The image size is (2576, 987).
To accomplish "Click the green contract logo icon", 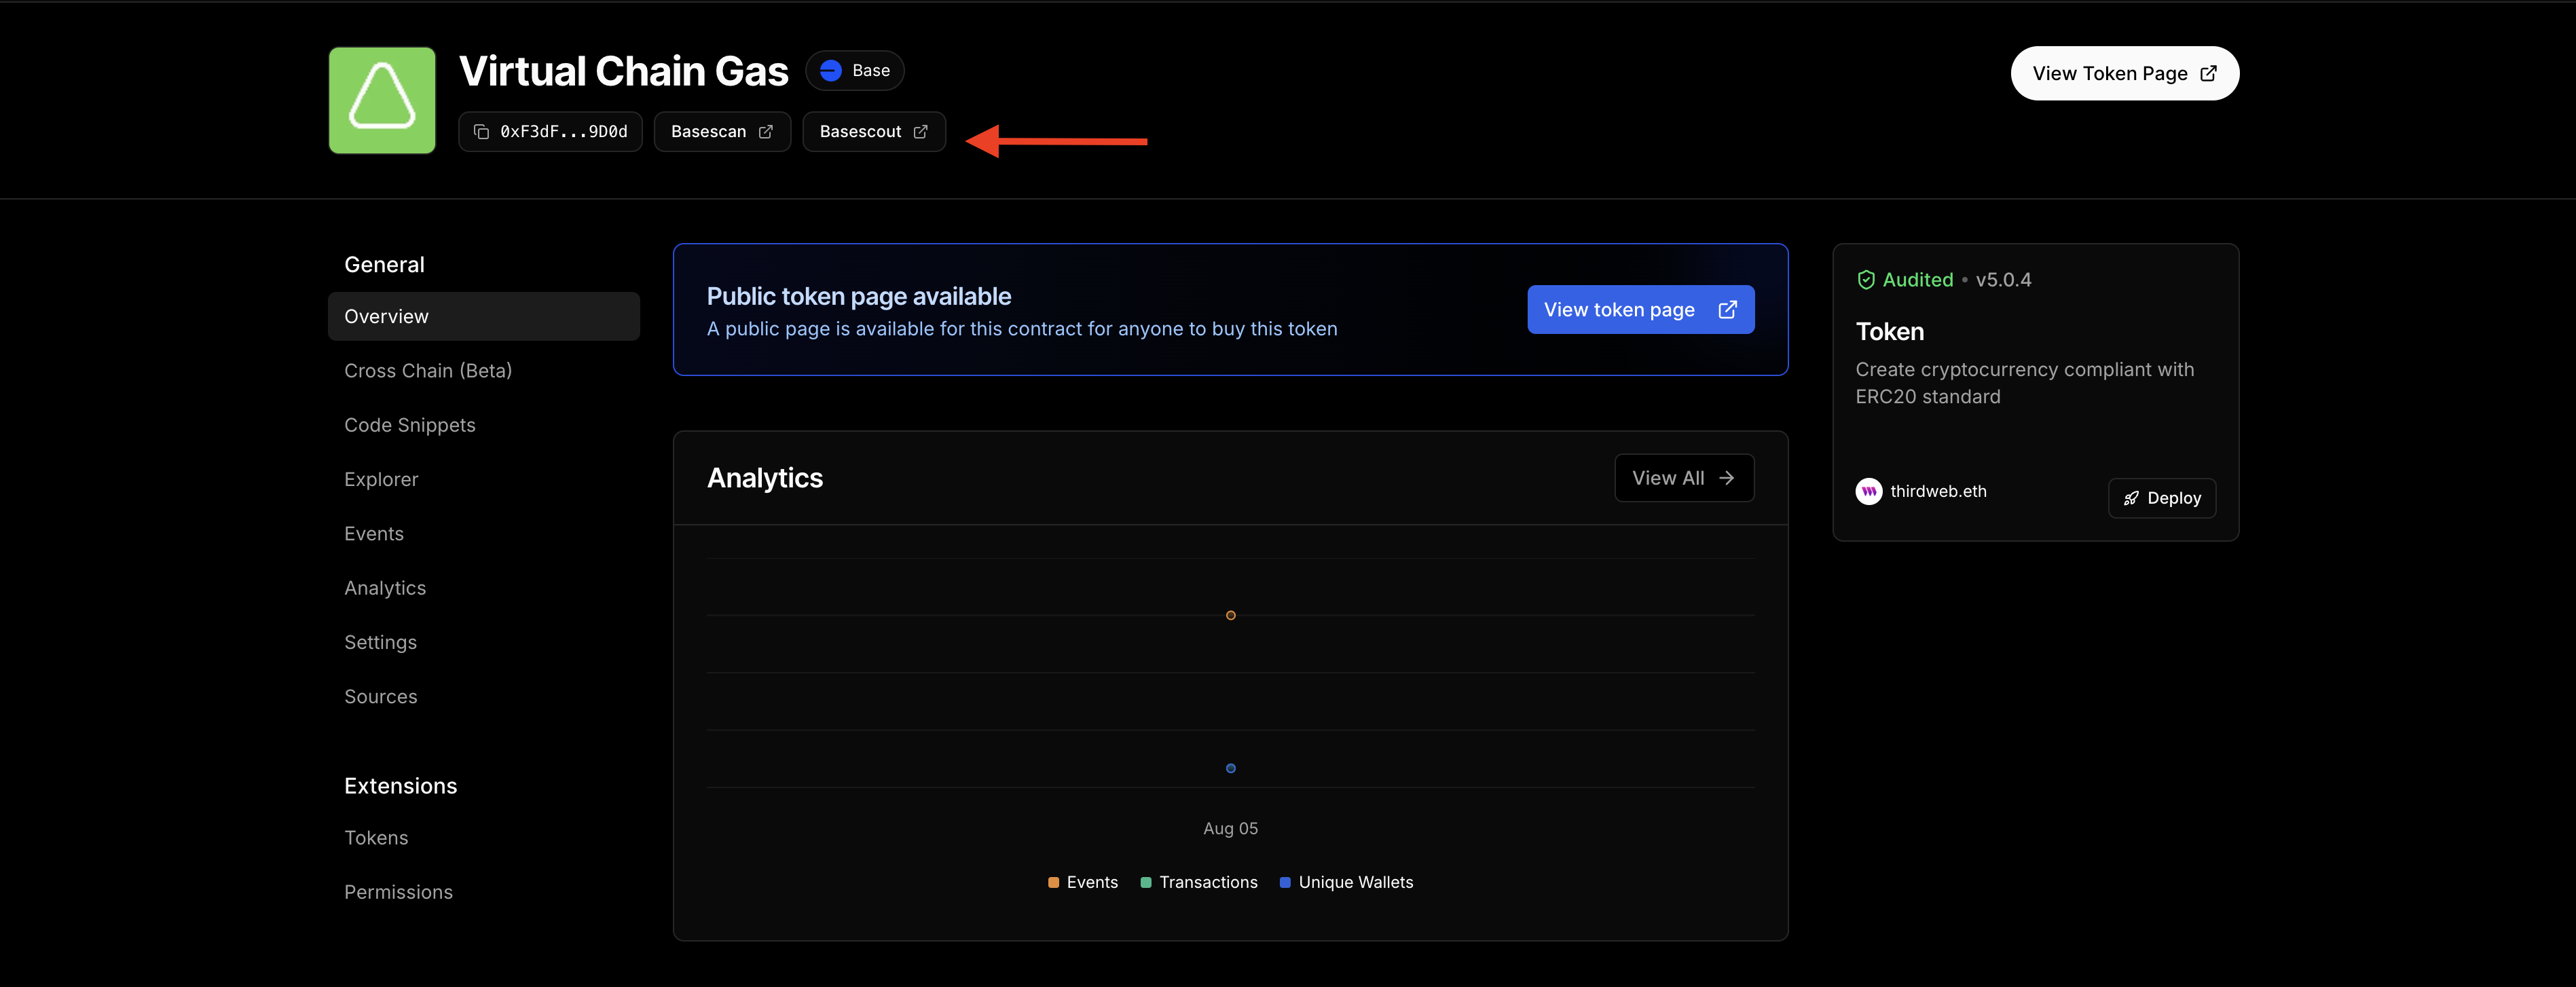I will tap(381, 100).
